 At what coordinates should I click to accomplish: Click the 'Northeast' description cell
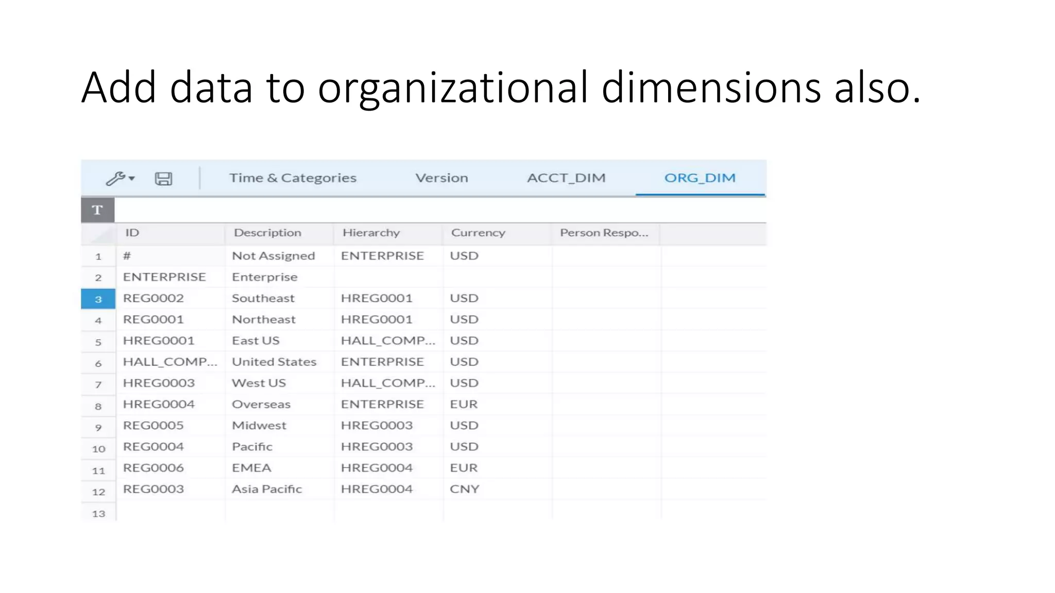tap(279, 319)
